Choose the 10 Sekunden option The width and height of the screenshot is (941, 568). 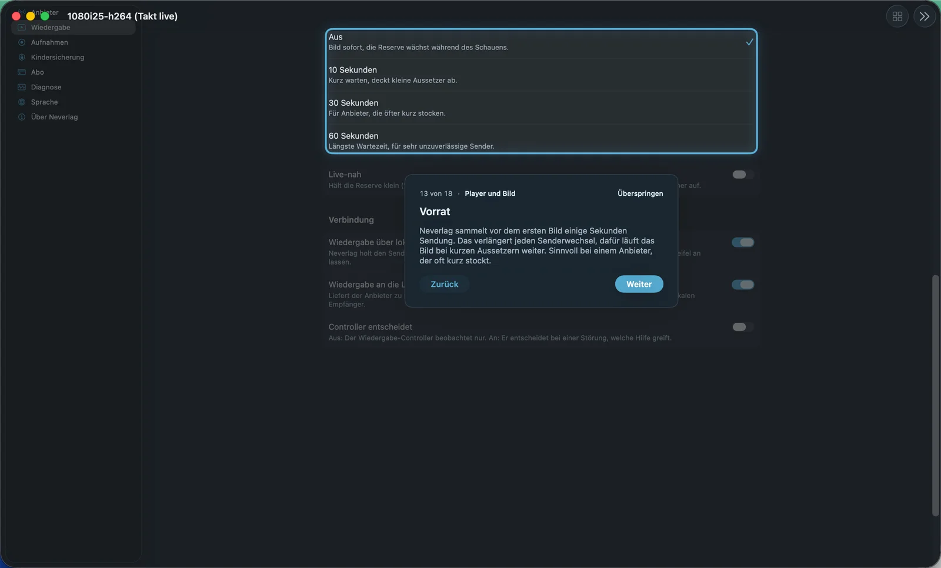541,75
